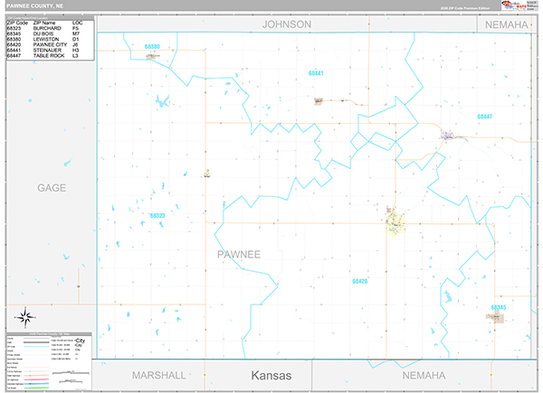Click the compass rose icon

[25, 317]
